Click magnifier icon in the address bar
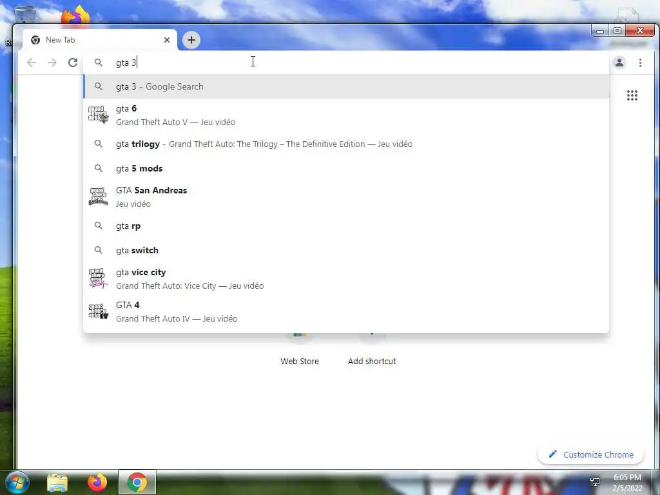Image resolution: width=660 pixels, height=495 pixels. (x=99, y=63)
